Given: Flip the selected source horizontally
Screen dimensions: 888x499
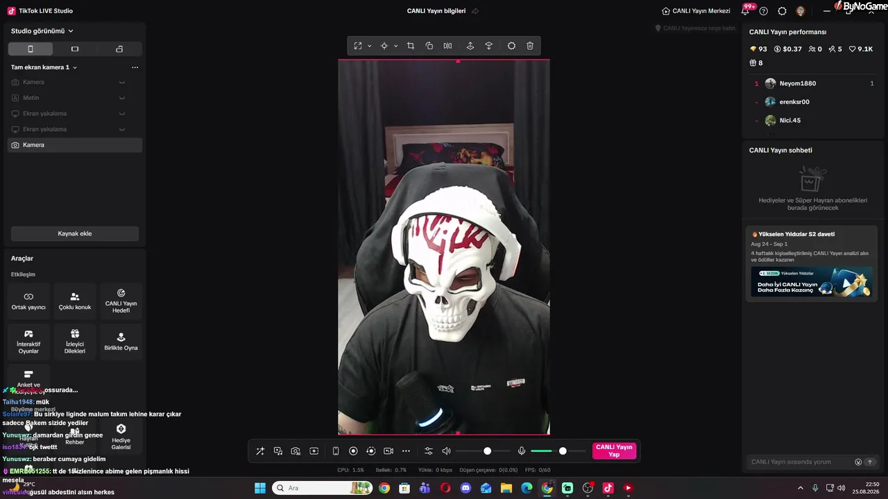Looking at the screenshot, I should click(447, 46).
